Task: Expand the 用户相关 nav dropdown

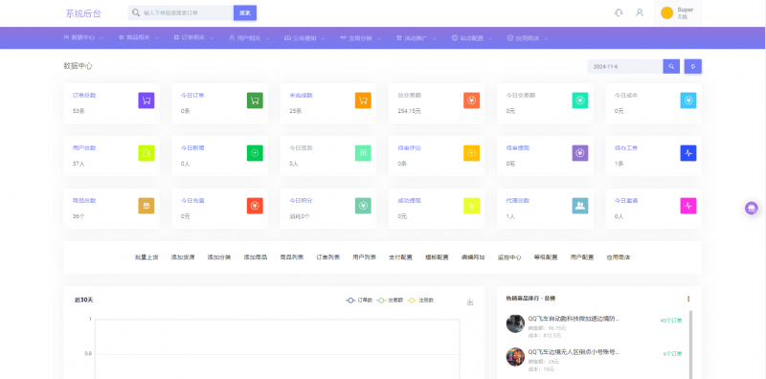Action: [249, 37]
